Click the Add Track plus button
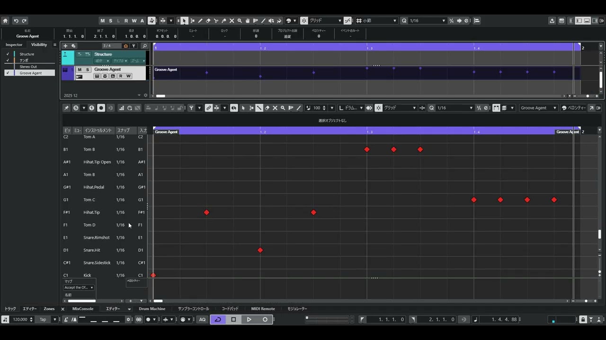Viewport: 606px width, 340px height. [65, 46]
